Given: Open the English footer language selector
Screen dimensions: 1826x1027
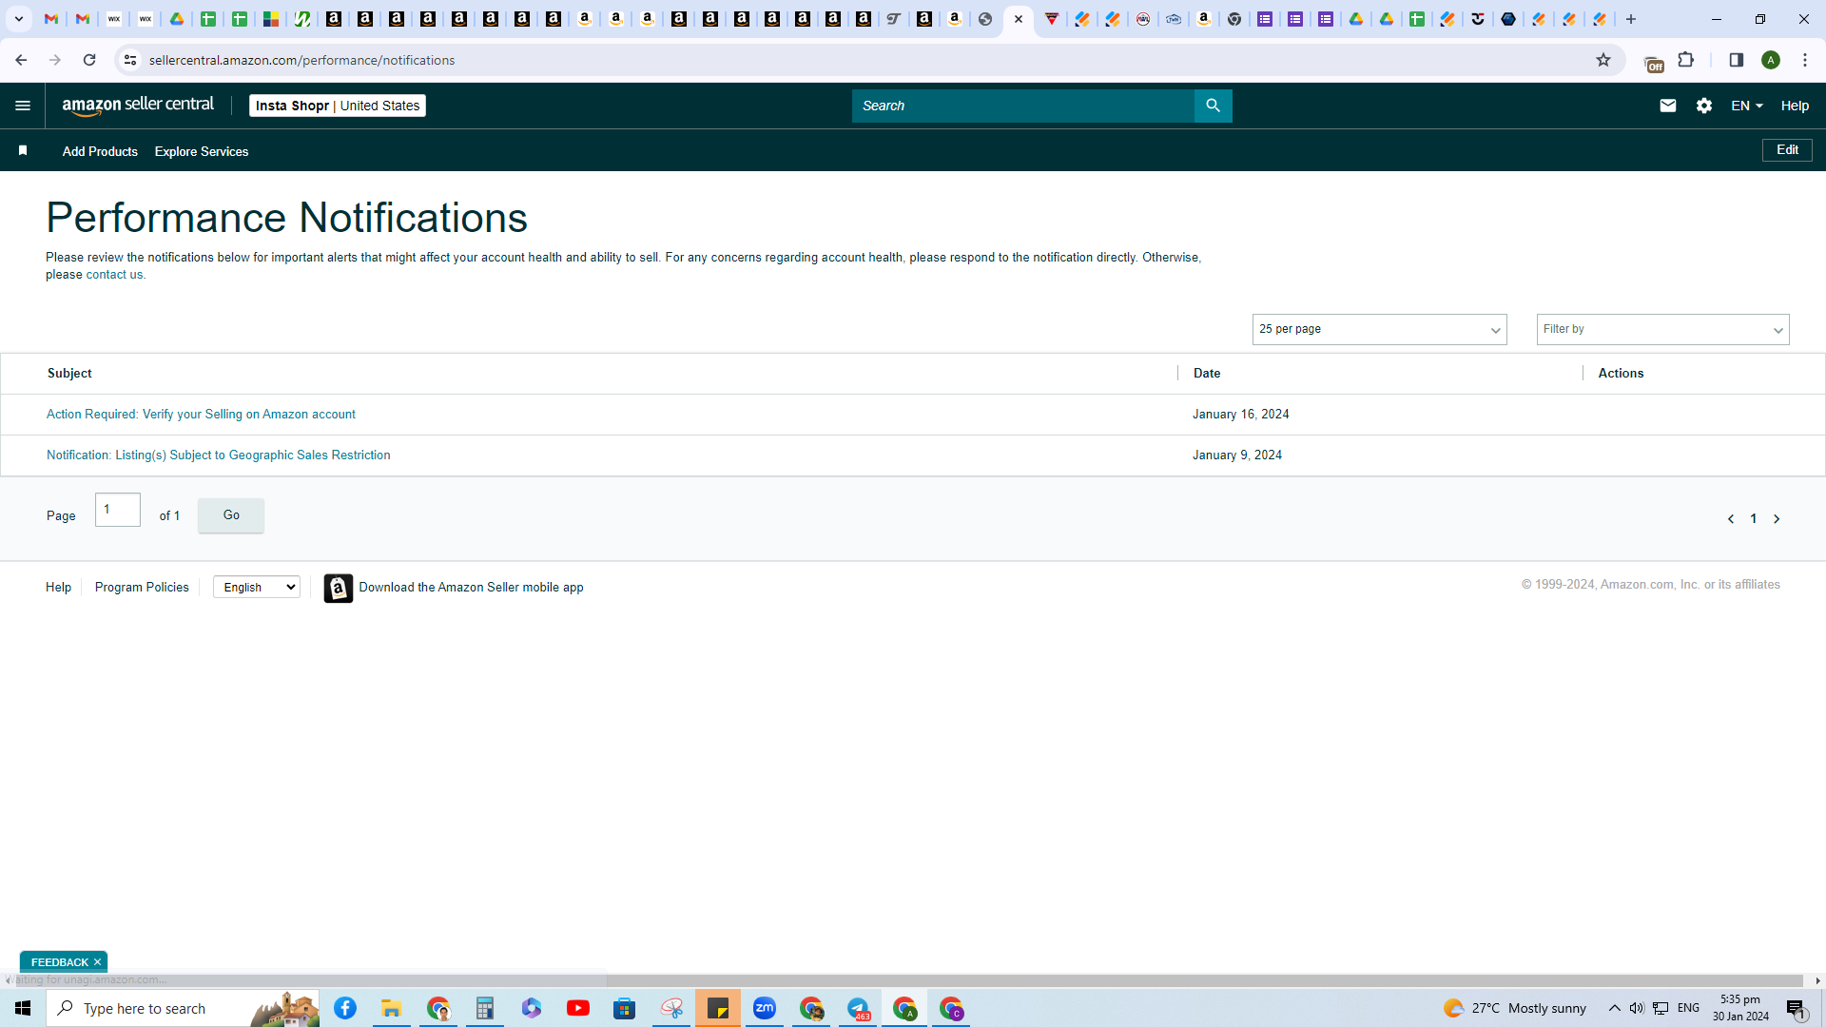Looking at the screenshot, I should [257, 587].
